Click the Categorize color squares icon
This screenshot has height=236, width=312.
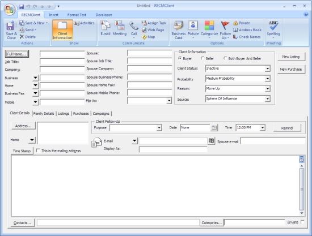(x=209, y=25)
